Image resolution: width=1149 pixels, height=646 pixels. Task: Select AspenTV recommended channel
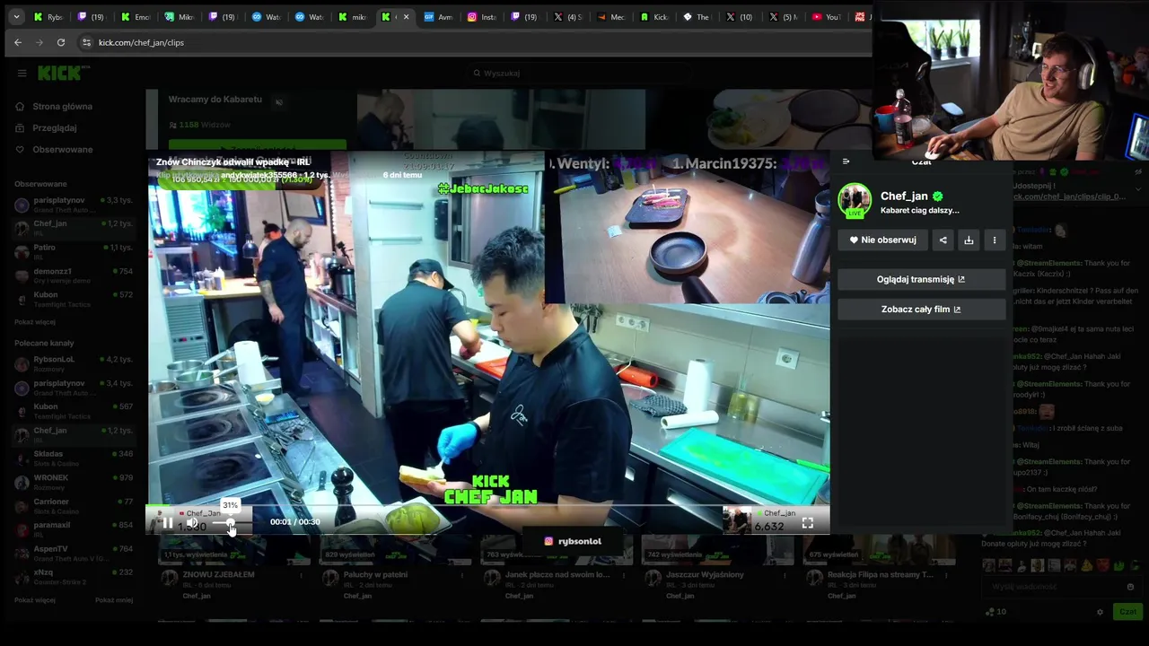tap(72, 552)
